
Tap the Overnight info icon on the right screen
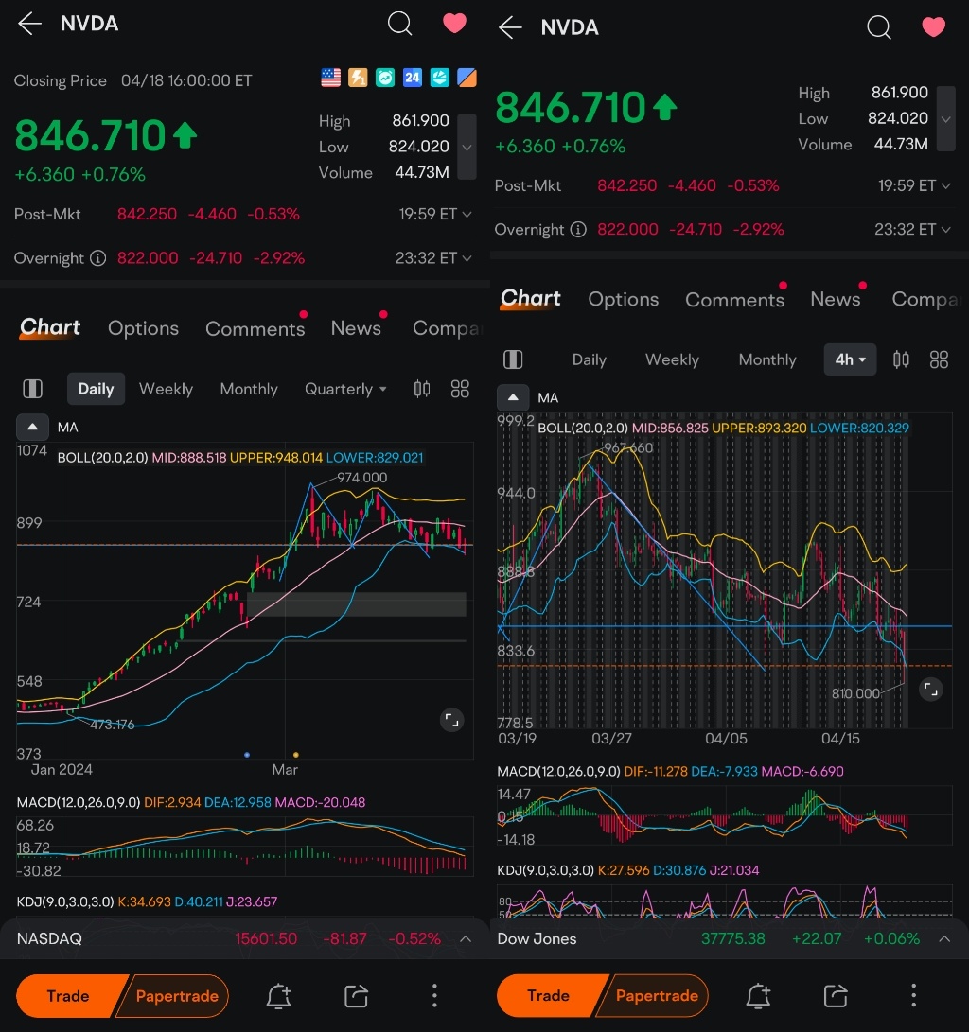point(578,229)
